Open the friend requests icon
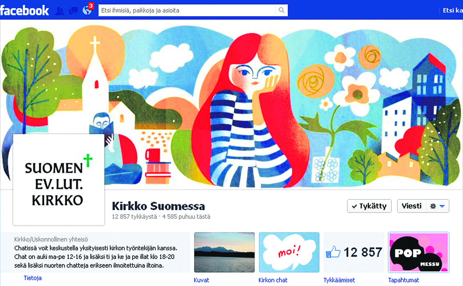Viewport: 463px width, 286px height. point(60,11)
